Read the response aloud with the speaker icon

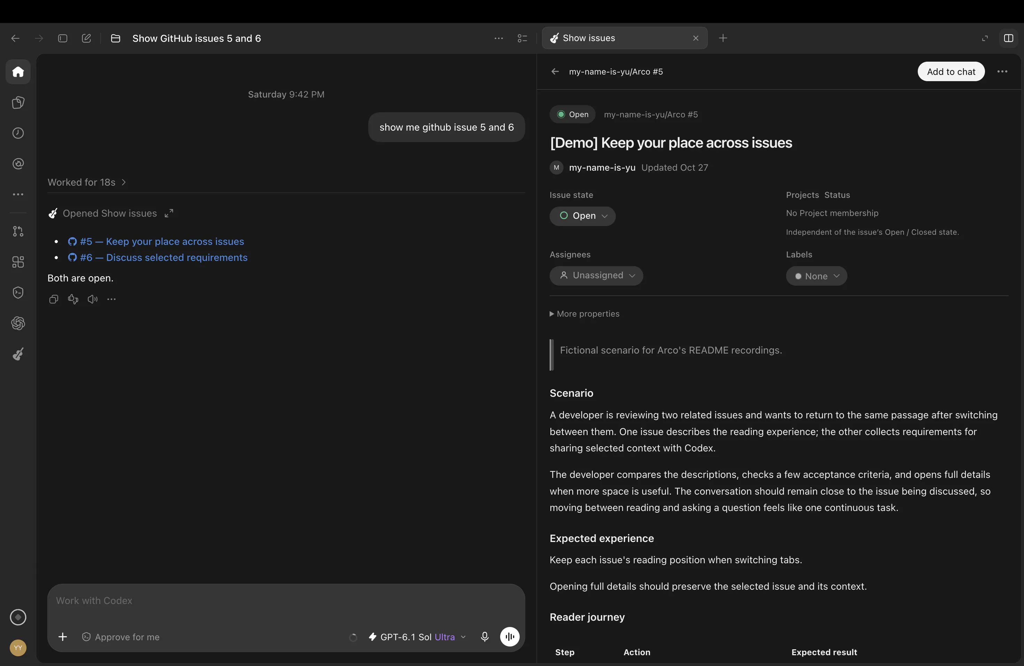pyautogui.click(x=93, y=299)
